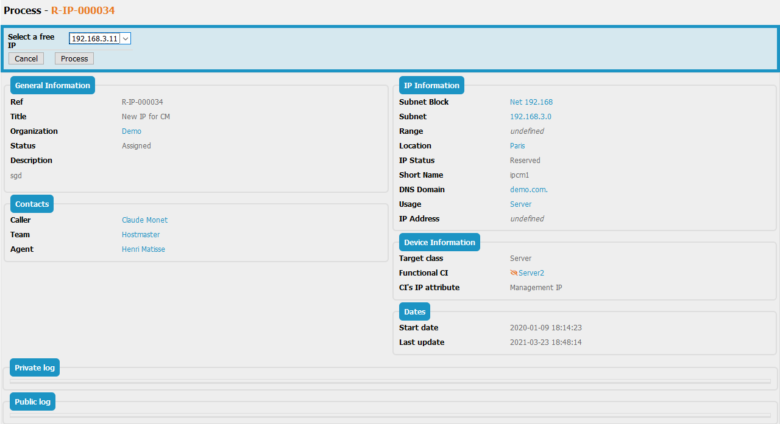Click the Cancel button
The image size is (780, 424).
pos(26,59)
